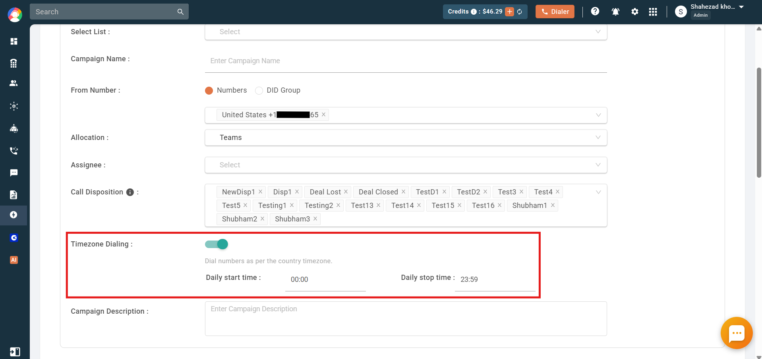This screenshot has height=359, width=762.
Task: Select the Numbers radio option
Action: point(209,91)
